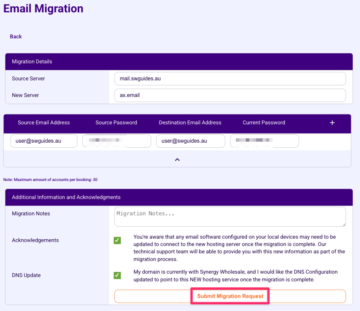The height and width of the screenshot is (311, 360).
Task: Click the Migration Details section header
Action: pos(32,61)
